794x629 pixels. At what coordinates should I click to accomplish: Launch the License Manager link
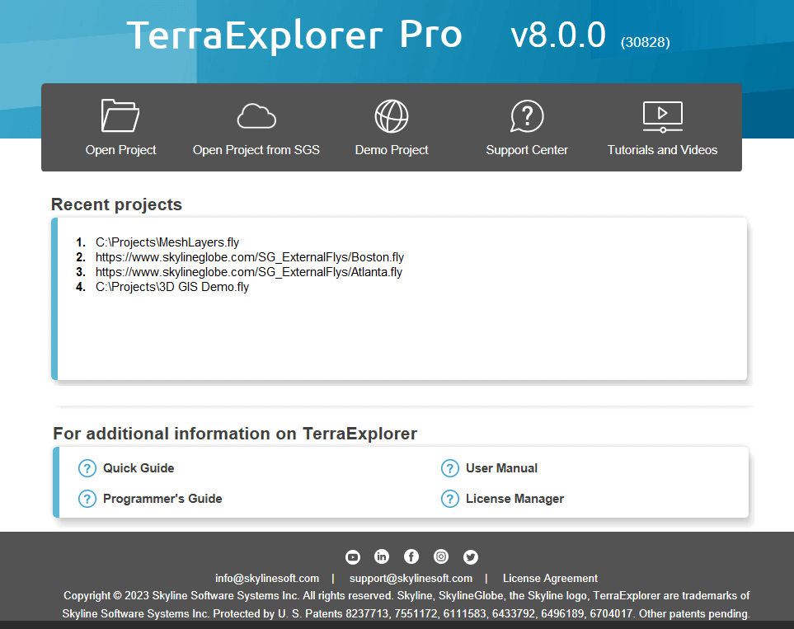click(x=514, y=499)
